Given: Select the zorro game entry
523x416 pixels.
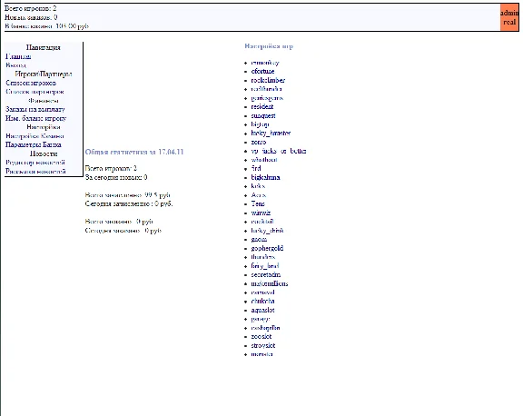Looking at the screenshot, I should [259, 142].
